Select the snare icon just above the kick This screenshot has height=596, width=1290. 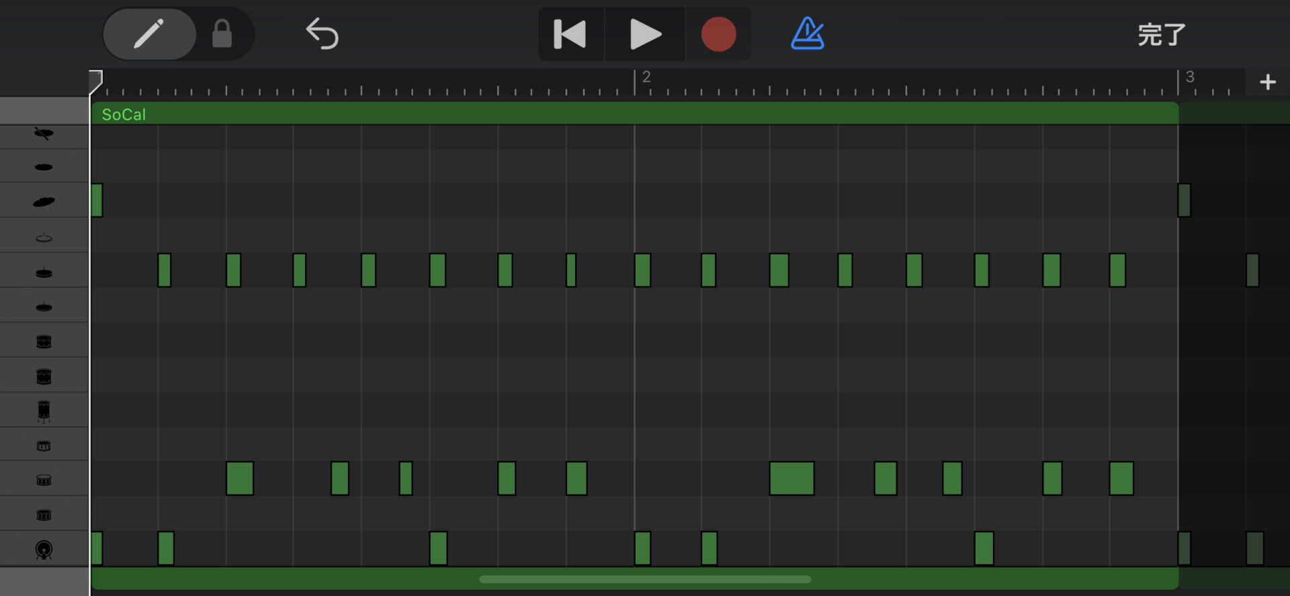click(x=44, y=515)
